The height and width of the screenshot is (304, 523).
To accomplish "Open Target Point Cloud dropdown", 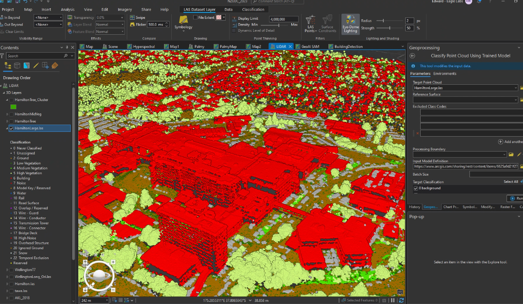I will click(515, 88).
